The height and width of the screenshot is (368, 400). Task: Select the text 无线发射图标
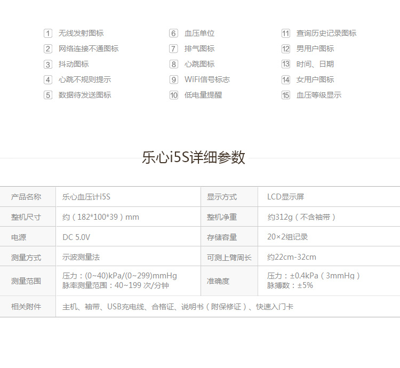(81, 33)
